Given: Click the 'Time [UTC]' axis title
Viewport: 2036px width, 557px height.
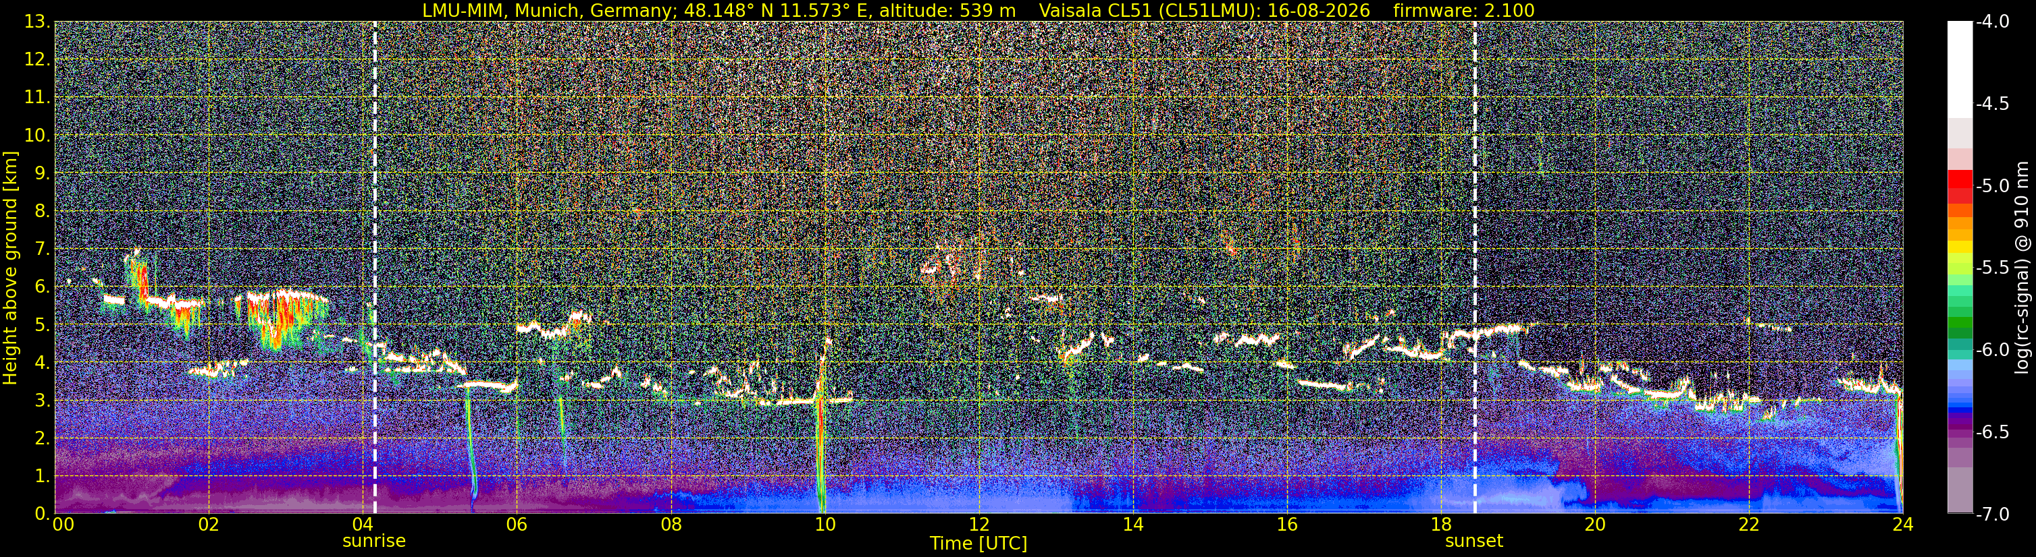Looking at the screenshot, I should pyautogui.click(x=978, y=544).
